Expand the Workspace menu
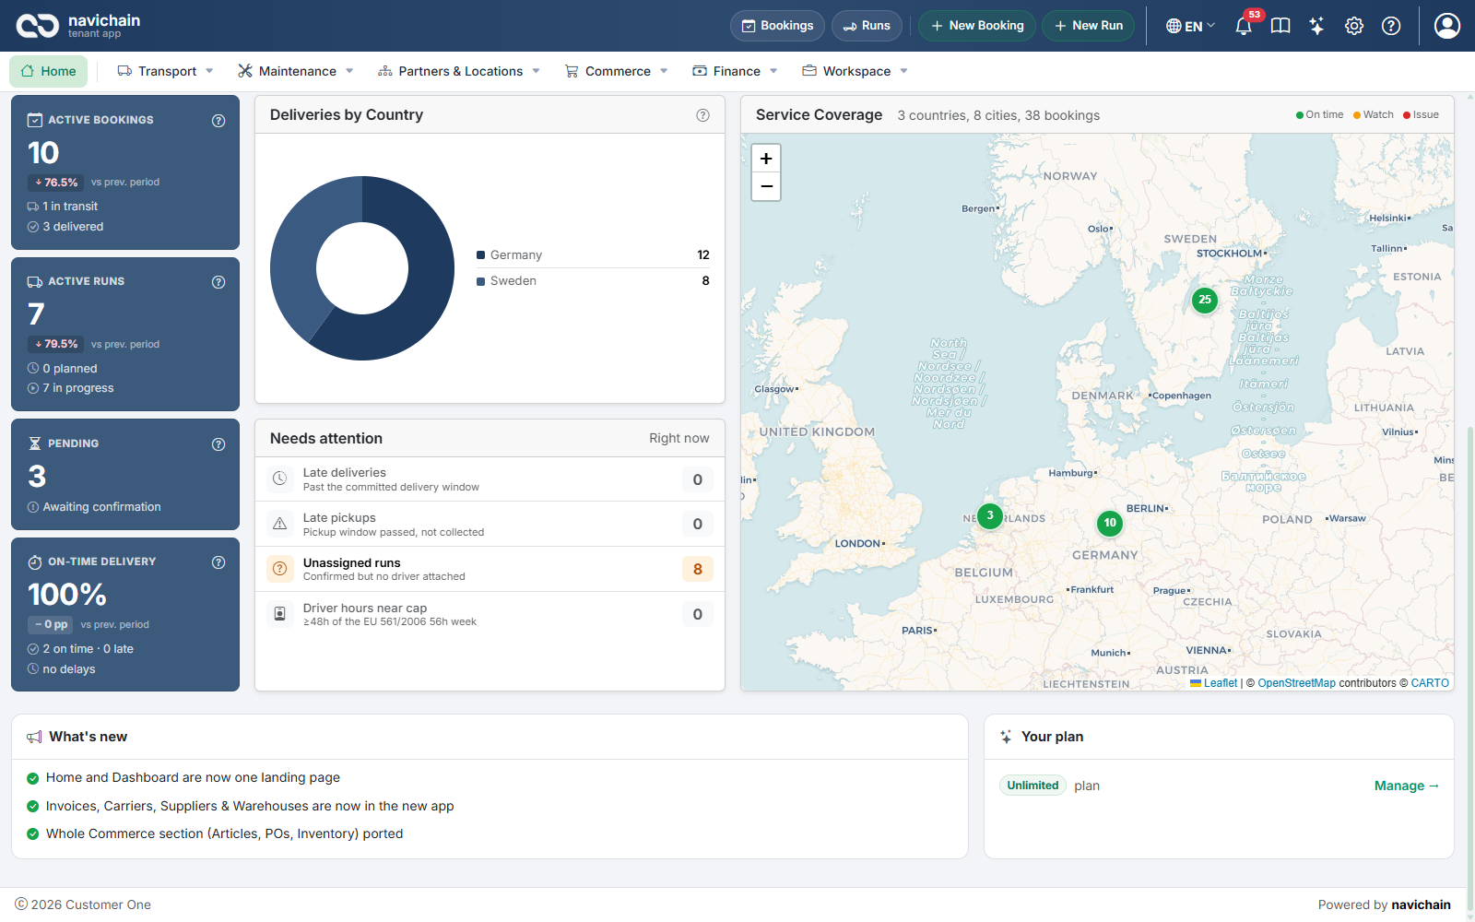 pos(855,71)
